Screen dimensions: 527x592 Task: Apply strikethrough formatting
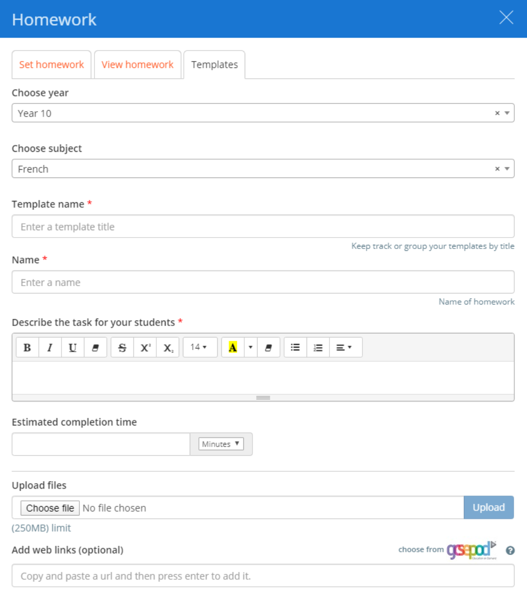pos(121,347)
